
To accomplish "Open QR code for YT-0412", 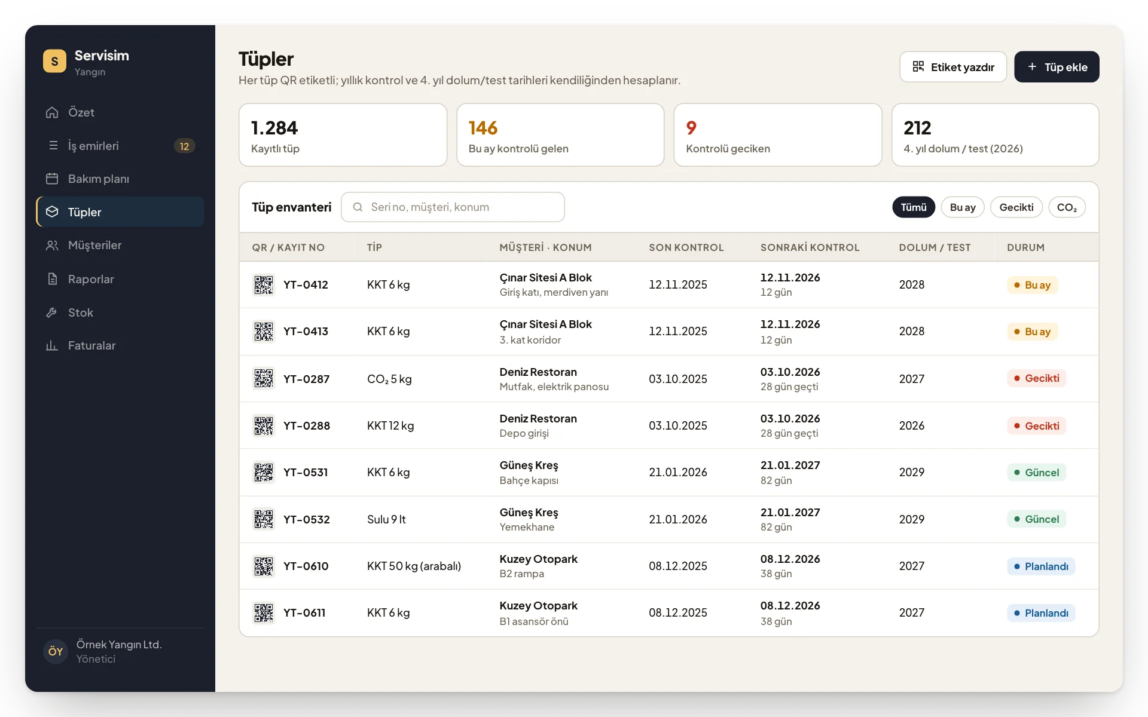I will (x=264, y=284).
